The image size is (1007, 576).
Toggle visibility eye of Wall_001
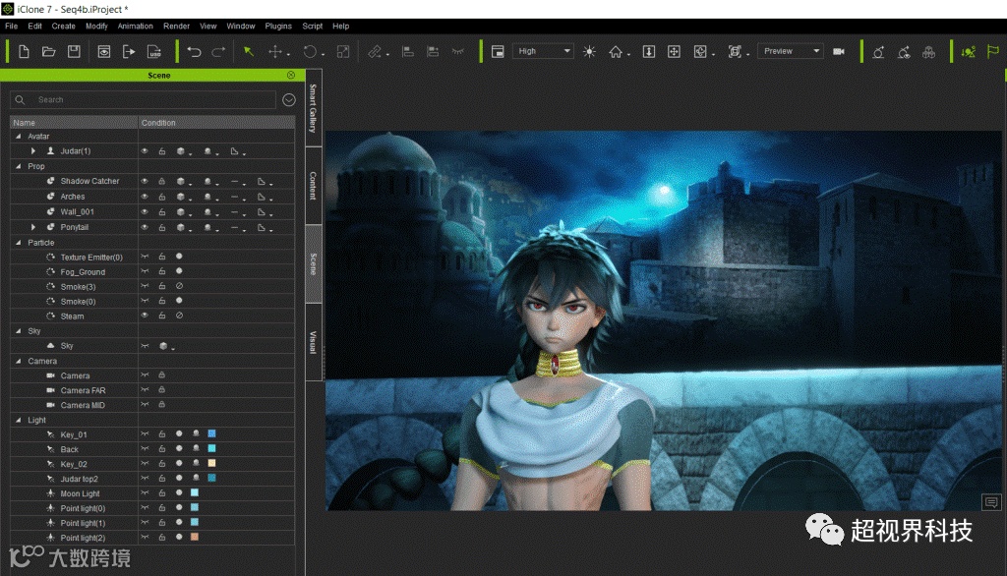(145, 212)
